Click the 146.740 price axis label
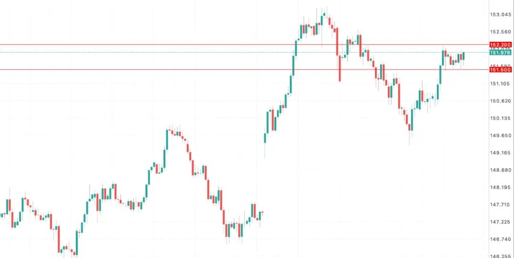The width and height of the screenshot is (514, 258). coord(500,239)
